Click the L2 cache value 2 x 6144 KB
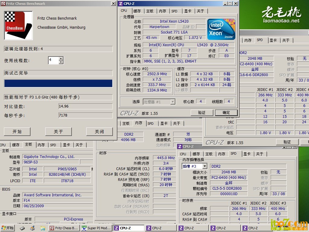 (205, 85)
